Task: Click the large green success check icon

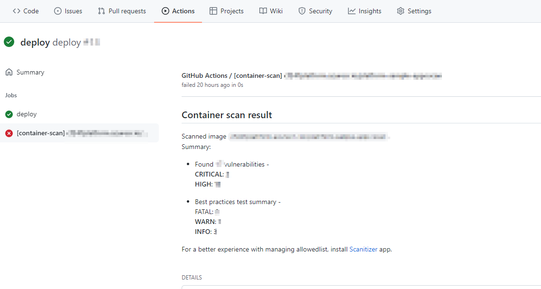Action: click(9, 42)
